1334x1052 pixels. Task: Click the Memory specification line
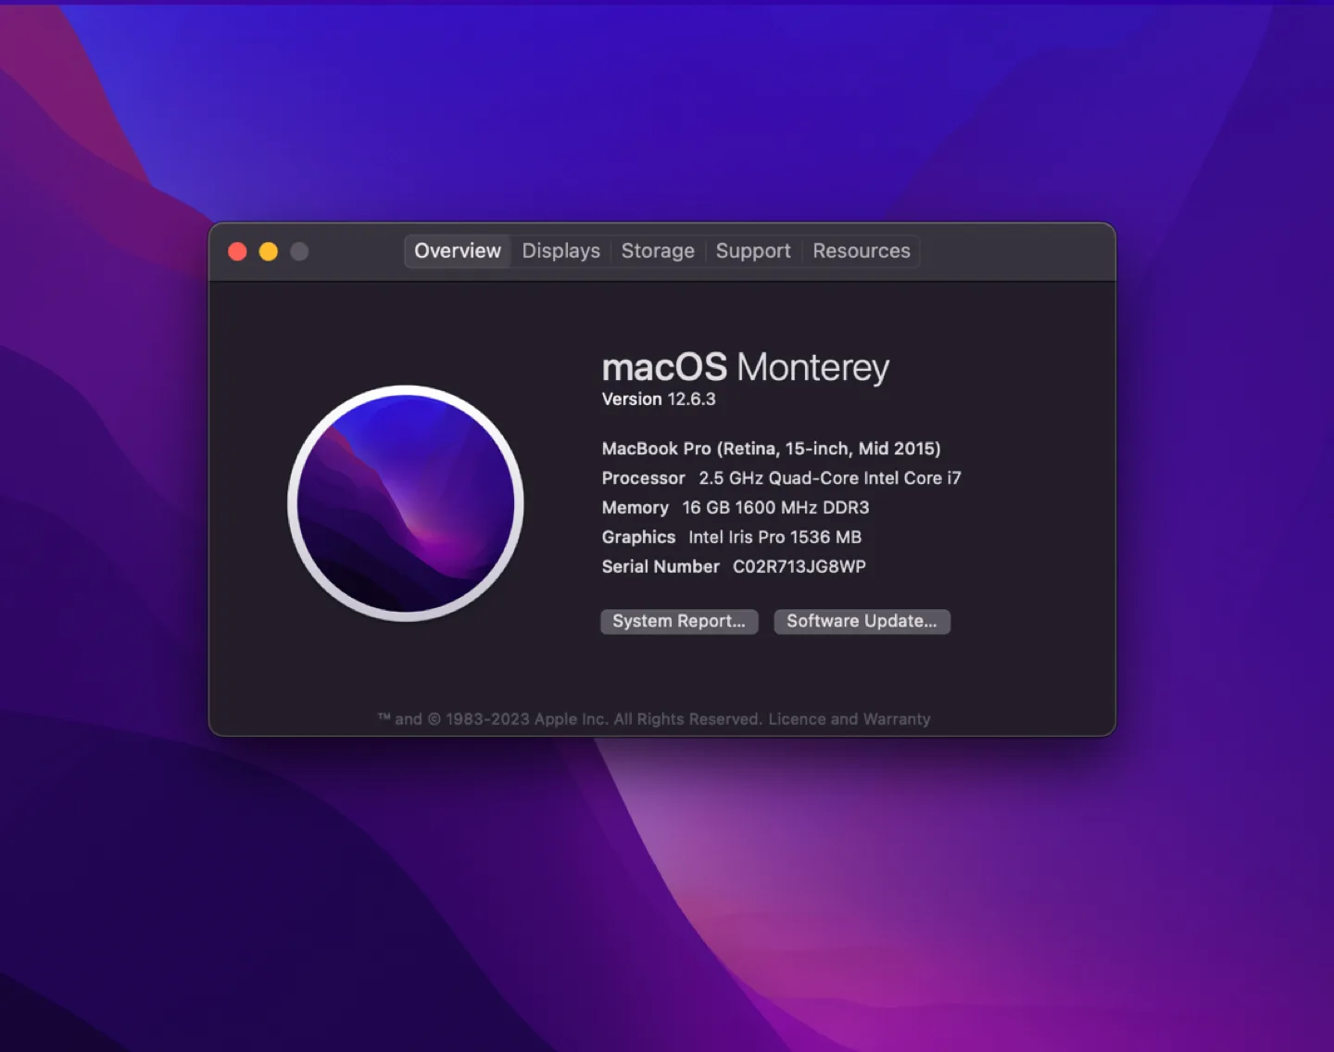(736, 507)
